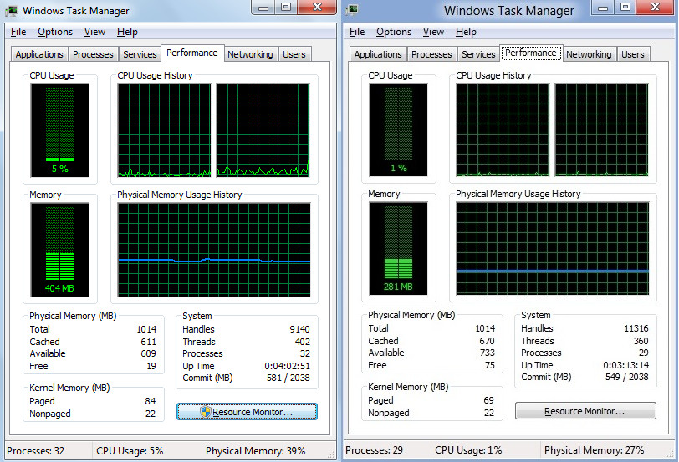Click Cached value 611
Screen dimensions: 679x462
click(x=149, y=342)
